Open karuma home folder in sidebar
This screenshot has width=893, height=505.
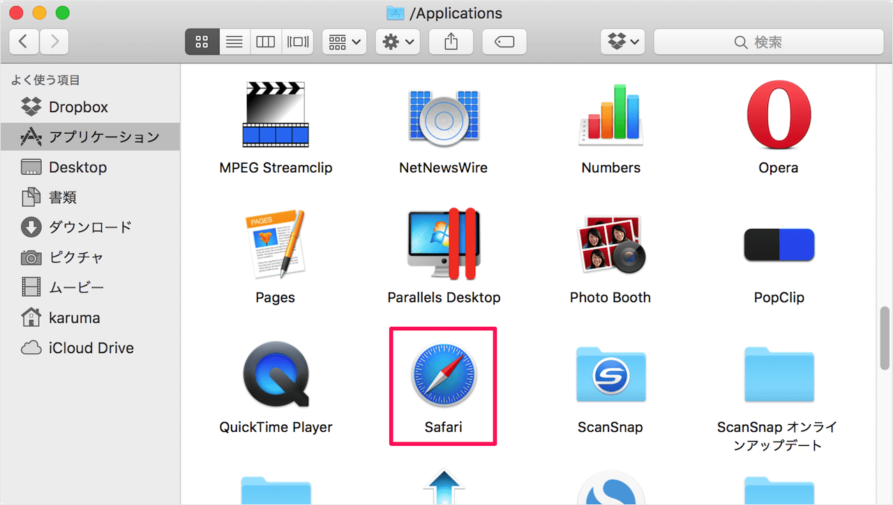click(x=90, y=318)
